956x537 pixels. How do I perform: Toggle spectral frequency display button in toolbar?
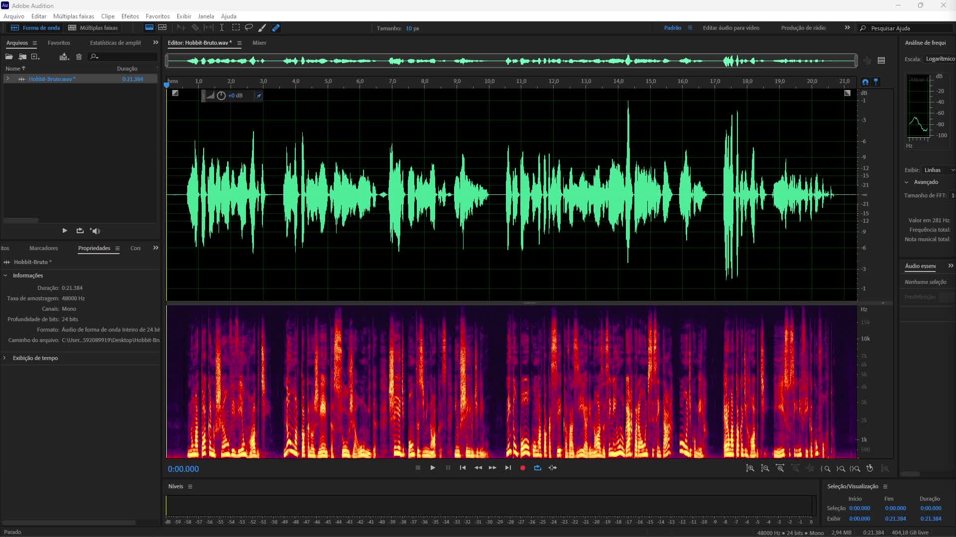click(x=149, y=28)
